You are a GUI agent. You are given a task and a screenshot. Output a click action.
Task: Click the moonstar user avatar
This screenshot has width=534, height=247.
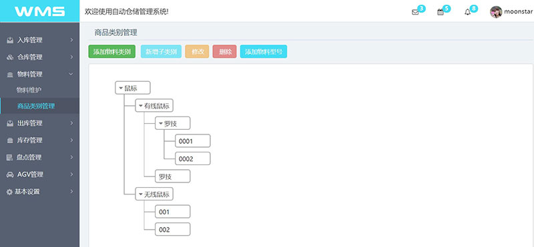click(x=496, y=12)
